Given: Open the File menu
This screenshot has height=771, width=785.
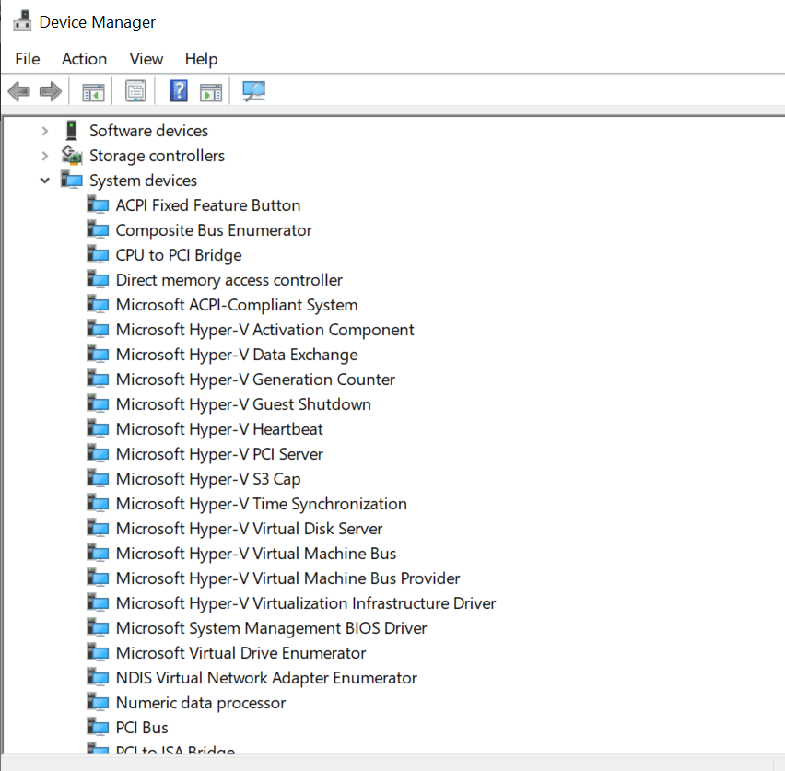Looking at the screenshot, I should (28, 59).
